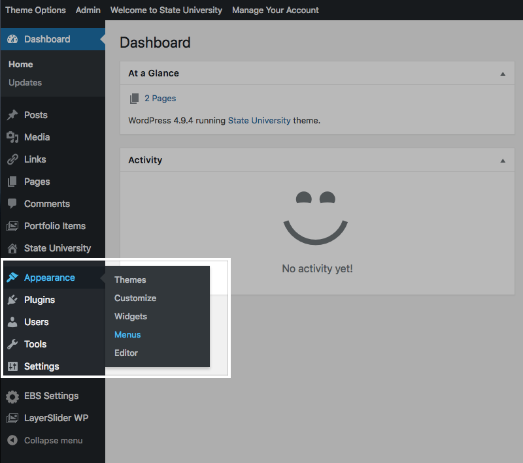Open the Pages sidebar label

[x=37, y=182]
